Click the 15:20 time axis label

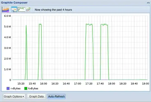21,84
